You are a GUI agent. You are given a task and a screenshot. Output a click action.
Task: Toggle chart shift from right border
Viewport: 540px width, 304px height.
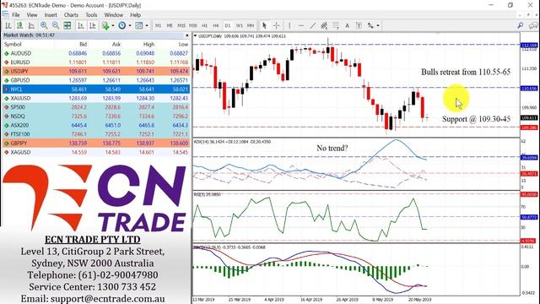pyautogui.click(x=93, y=25)
